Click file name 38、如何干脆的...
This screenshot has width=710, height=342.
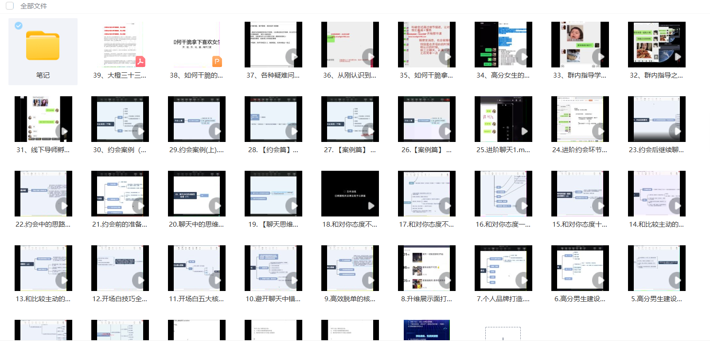pos(196,75)
